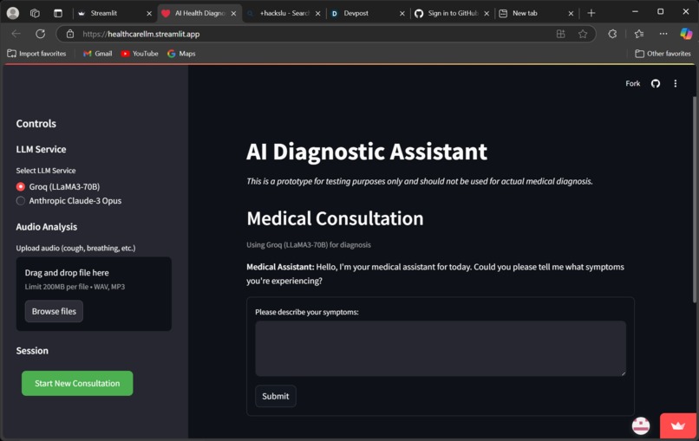Screen dimensions: 699x441
Task: Click the Browse files button
Action: pos(54,311)
